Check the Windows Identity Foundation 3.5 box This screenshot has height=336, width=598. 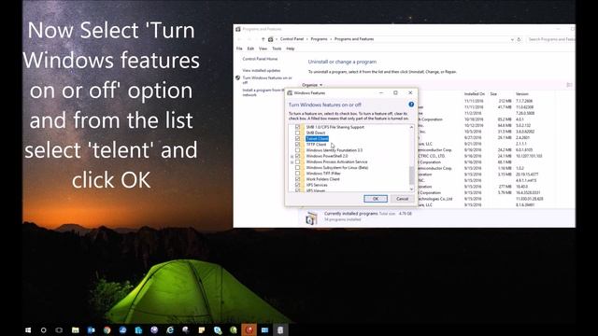click(297, 150)
